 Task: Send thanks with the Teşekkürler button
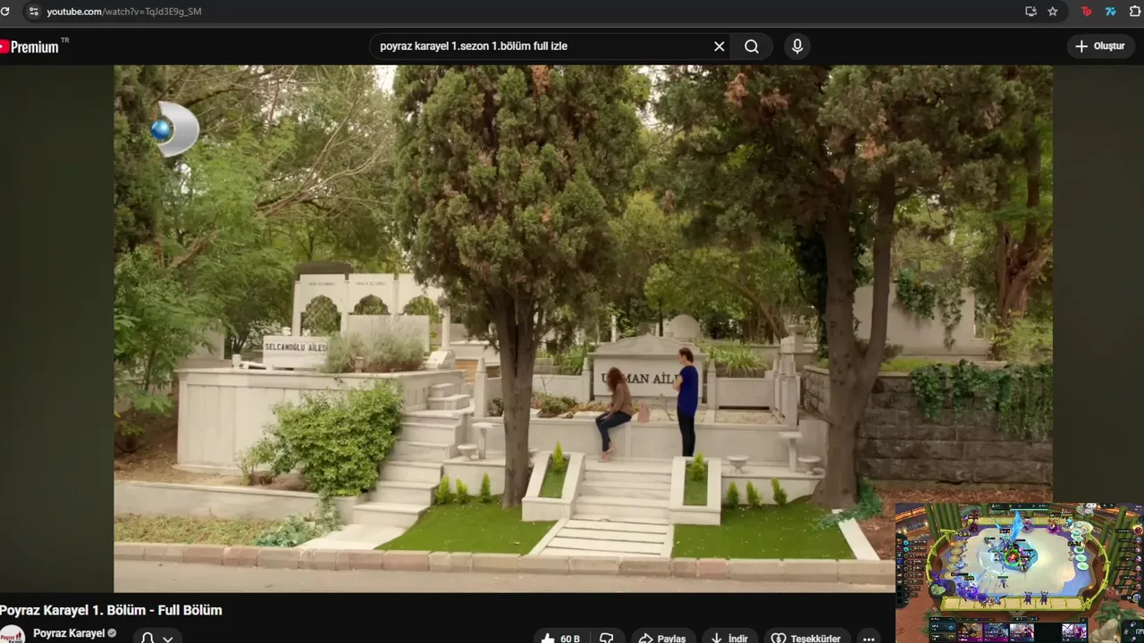[x=805, y=638]
